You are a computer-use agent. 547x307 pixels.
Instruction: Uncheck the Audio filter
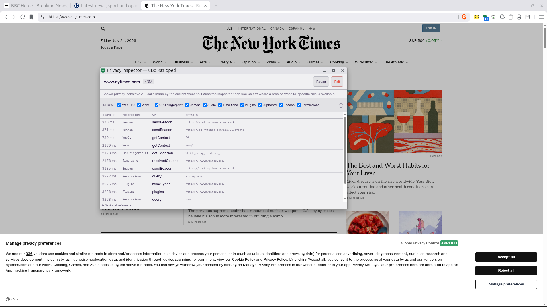click(x=205, y=105)
